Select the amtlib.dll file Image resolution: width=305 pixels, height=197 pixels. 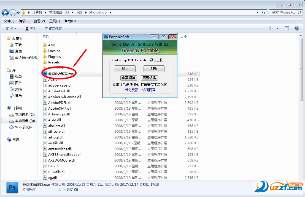[53, 143]
